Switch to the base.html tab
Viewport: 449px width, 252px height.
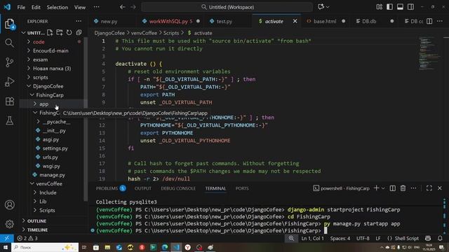pyautogui.click(x=325, y=21)
